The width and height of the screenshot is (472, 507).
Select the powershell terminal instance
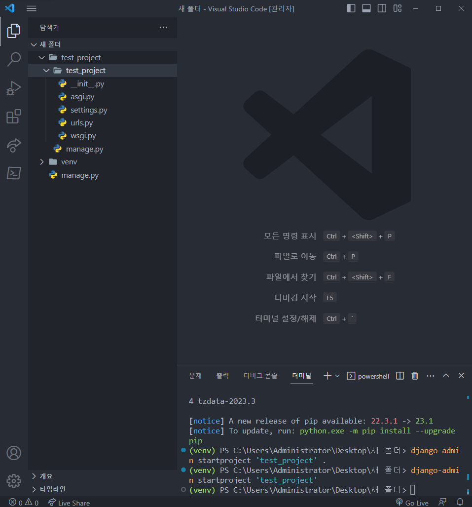(367, 376)
